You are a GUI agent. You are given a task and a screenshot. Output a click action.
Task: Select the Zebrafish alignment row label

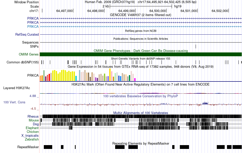(32, 139)
